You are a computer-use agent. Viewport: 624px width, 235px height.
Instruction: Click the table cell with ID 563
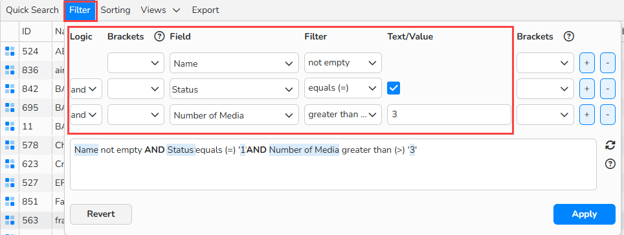click(36, 220)
